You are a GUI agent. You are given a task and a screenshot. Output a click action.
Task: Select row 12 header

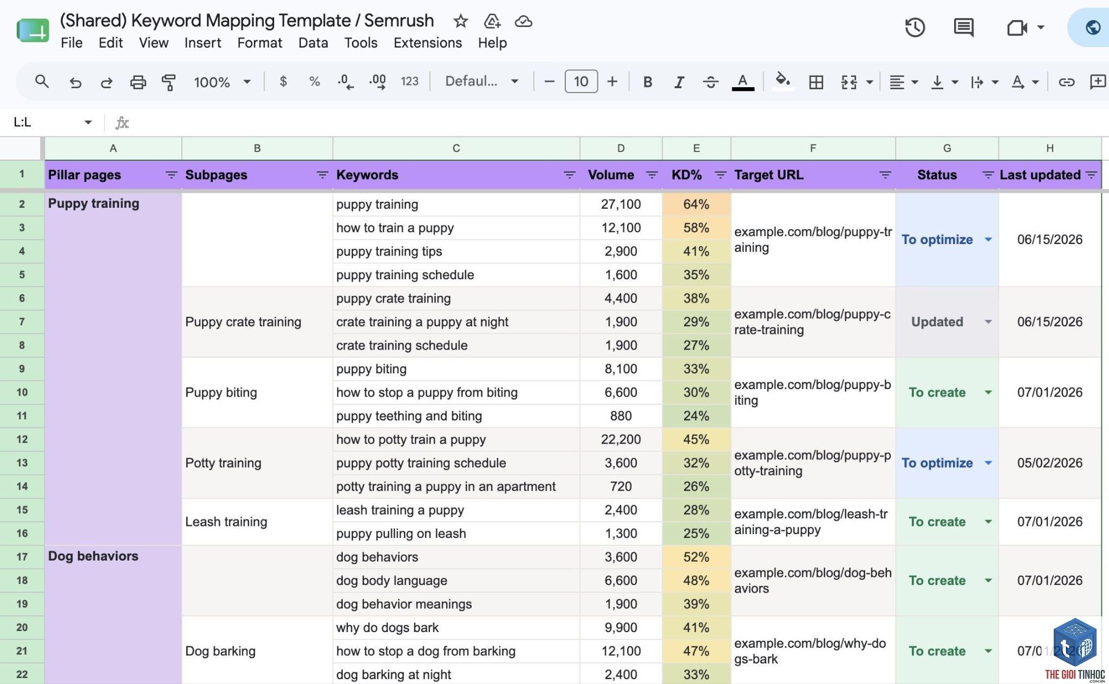22,439
